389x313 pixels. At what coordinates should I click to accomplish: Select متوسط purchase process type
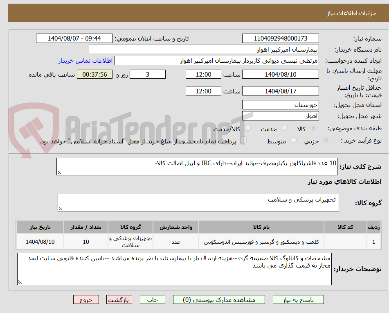point(293,140)
